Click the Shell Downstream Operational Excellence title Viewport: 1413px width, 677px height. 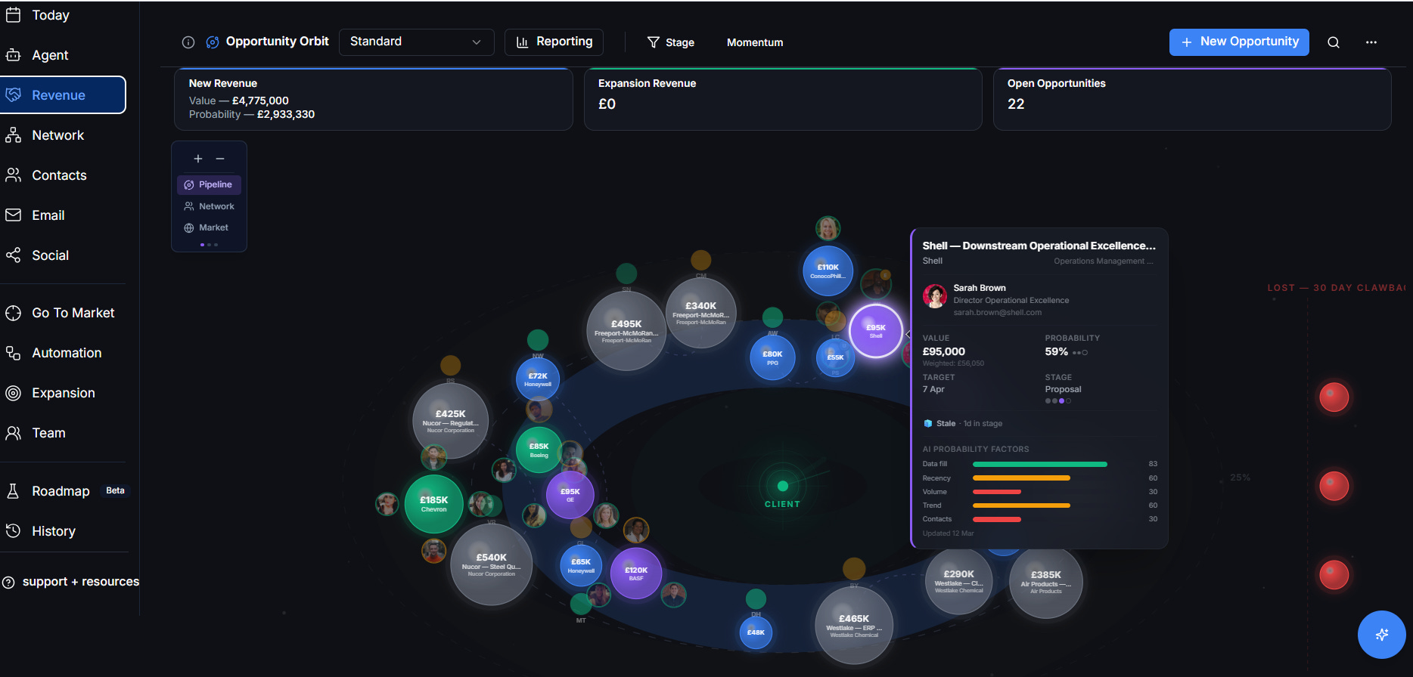pos(1039,246)
